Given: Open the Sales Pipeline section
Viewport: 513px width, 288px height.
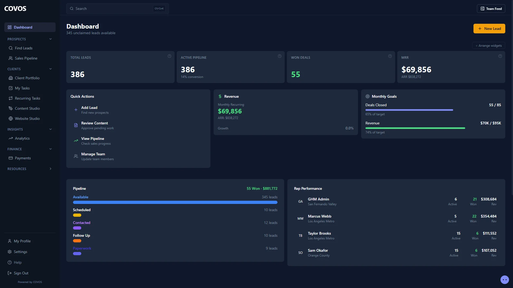Looking at the screenshot, I should tap(26, 58).
